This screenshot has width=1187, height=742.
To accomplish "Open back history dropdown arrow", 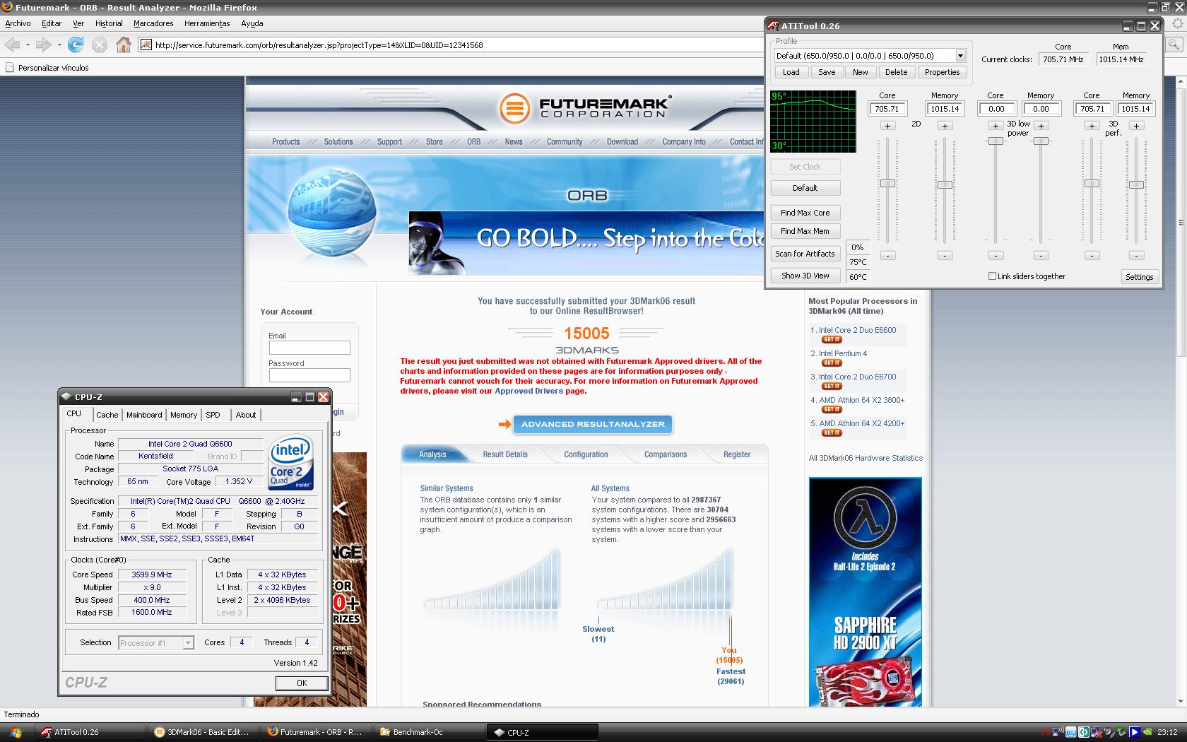I will (28, 45).
